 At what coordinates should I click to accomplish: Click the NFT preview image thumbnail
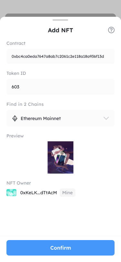[x=61, y=157]
